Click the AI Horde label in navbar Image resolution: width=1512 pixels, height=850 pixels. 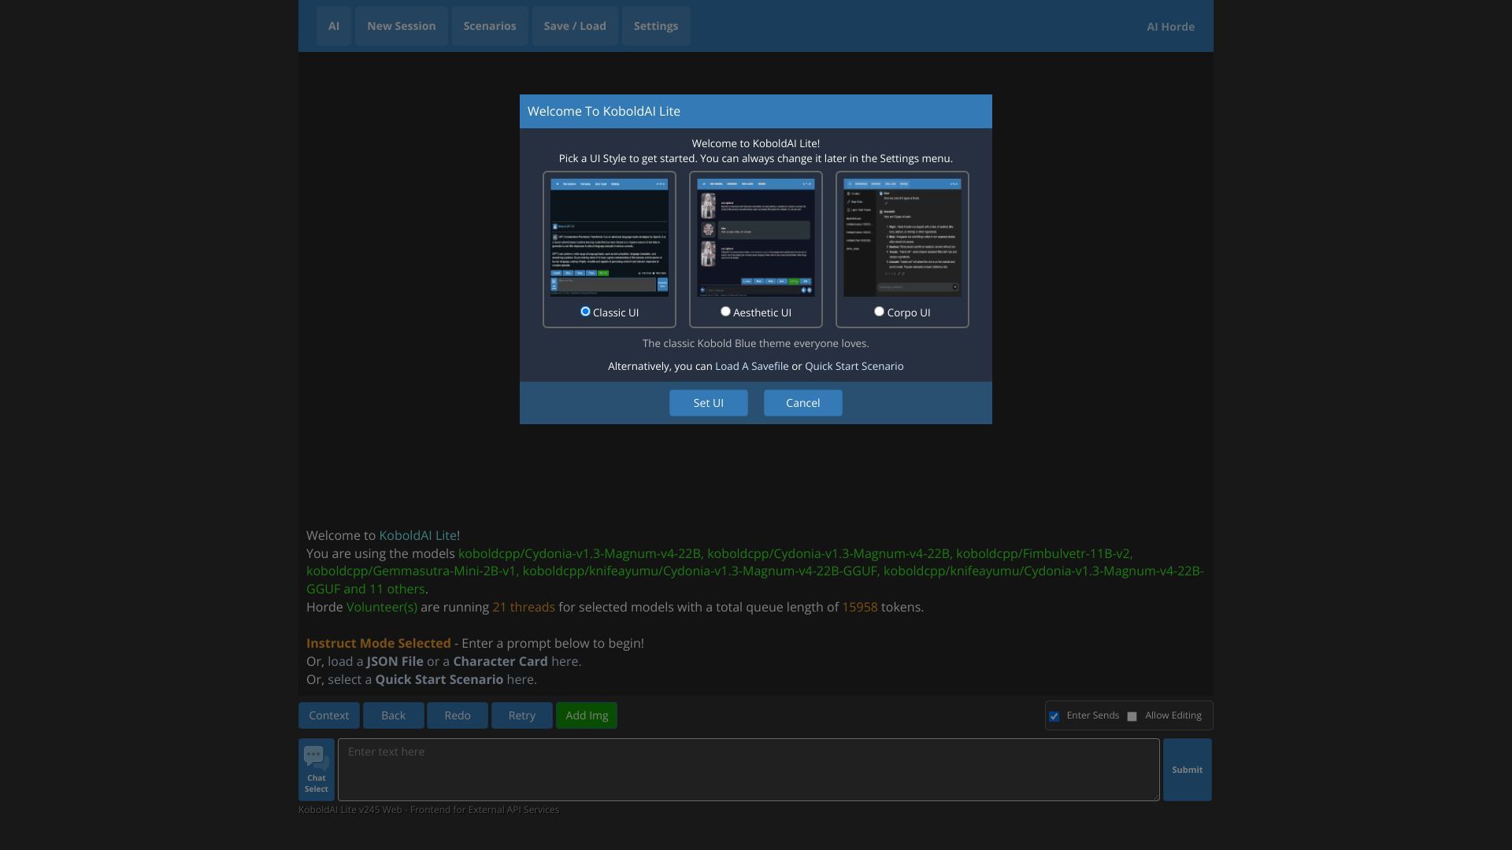1170,27
